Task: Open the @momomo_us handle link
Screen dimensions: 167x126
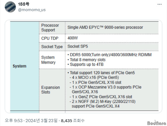Action: tap(32, 10)
